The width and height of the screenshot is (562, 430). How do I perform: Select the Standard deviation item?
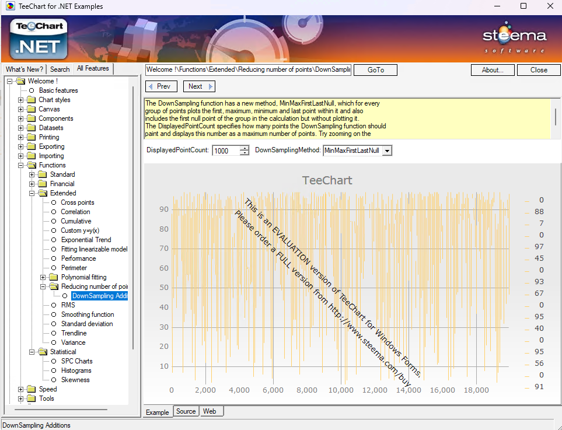pyautogui.click(x=87, y=324)
